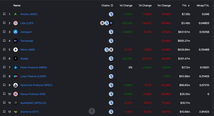Sort by the 1d Change column
Screen dimensions: 214x116
(x=126, y=5)
